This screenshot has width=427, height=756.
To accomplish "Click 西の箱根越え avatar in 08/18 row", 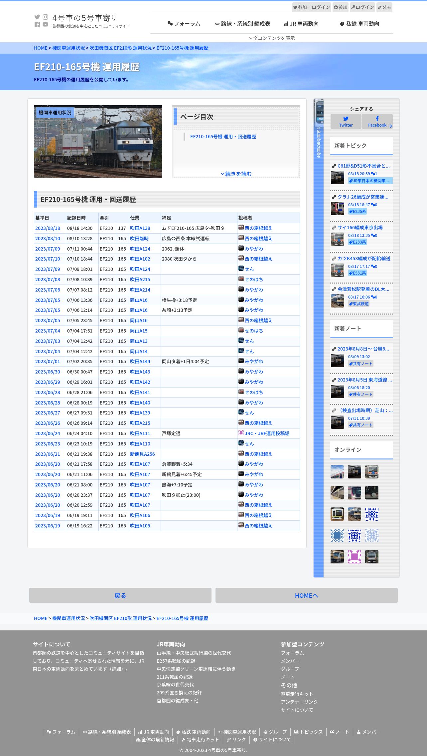I will (241, 228).
